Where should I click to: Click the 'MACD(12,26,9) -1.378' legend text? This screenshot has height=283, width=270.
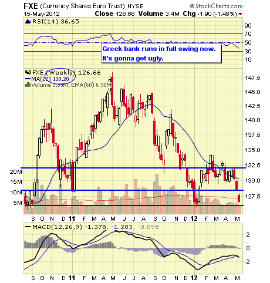pyautogui.click(x=69, y=227)
